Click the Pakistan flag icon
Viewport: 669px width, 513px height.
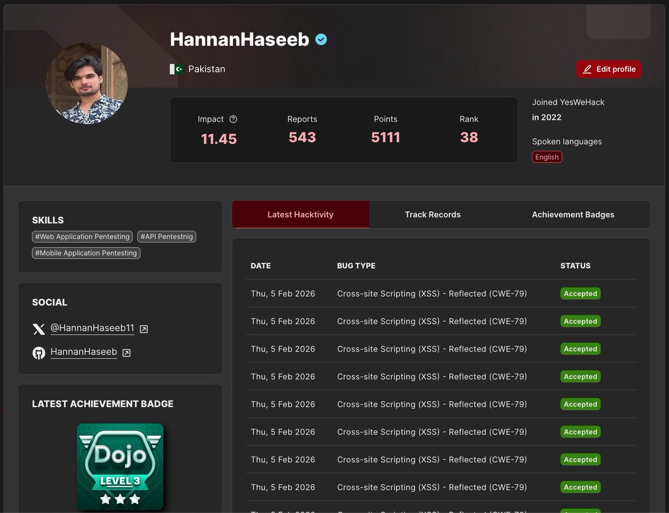tap(176, 69)
